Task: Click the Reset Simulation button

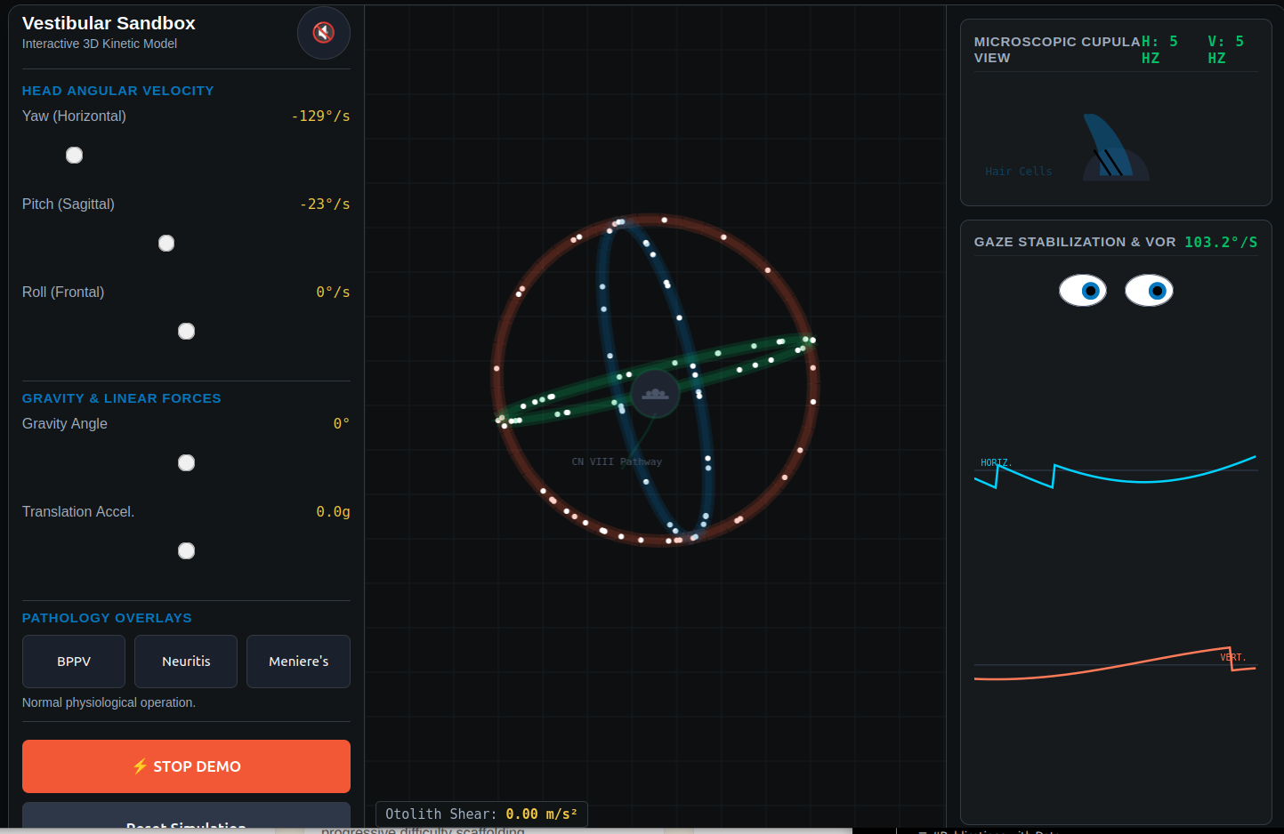Action: coord(186,817)
